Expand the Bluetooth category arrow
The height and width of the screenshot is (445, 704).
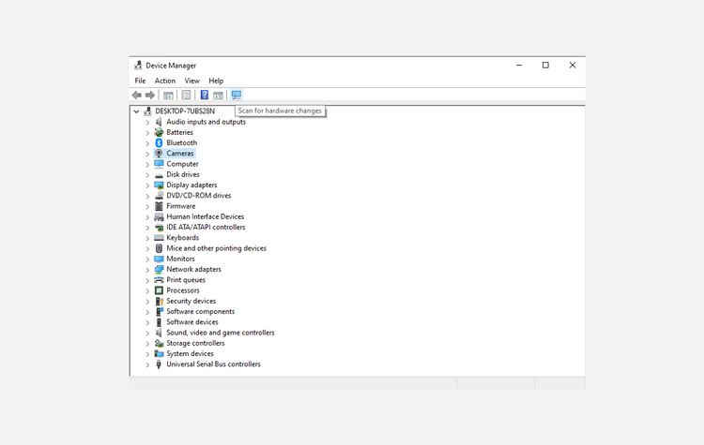[x=147, y=143]
